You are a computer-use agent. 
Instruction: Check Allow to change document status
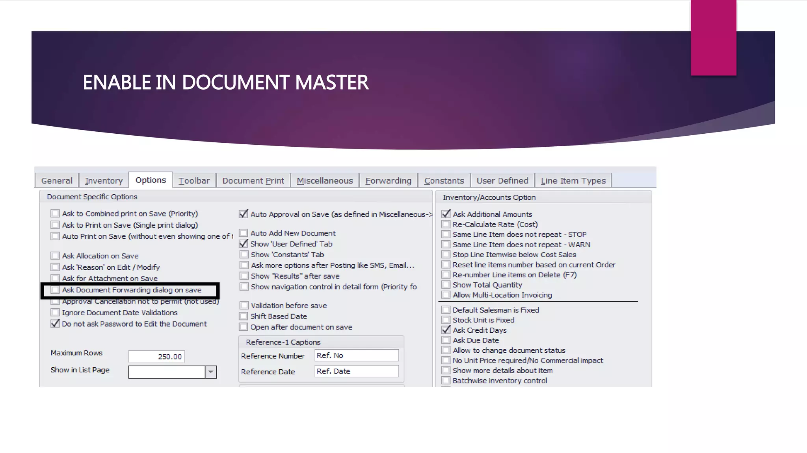(446, 350)
